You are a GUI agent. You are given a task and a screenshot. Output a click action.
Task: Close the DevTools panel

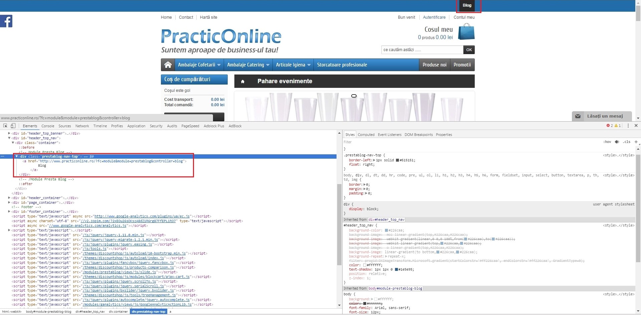[636, 126]
